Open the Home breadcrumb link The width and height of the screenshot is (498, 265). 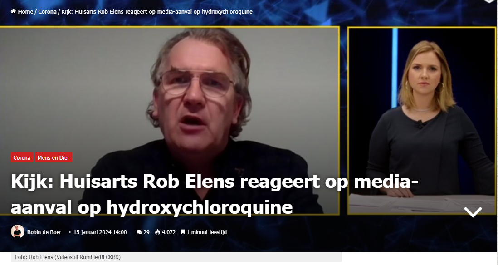pyautogui.click(x=25, y=12)
